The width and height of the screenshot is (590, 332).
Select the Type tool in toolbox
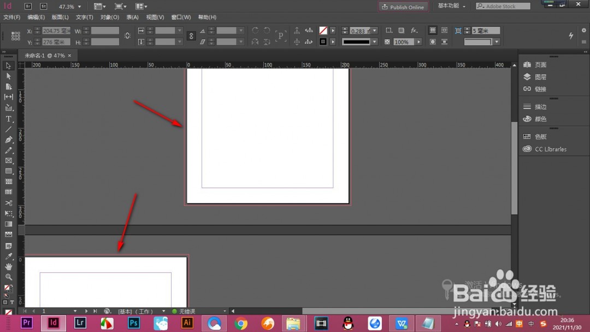9,119
